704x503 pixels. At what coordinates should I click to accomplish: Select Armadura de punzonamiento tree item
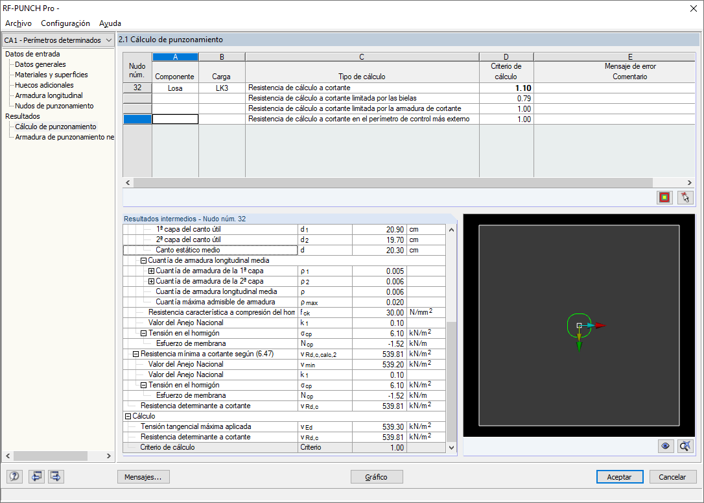coord(65,137)
